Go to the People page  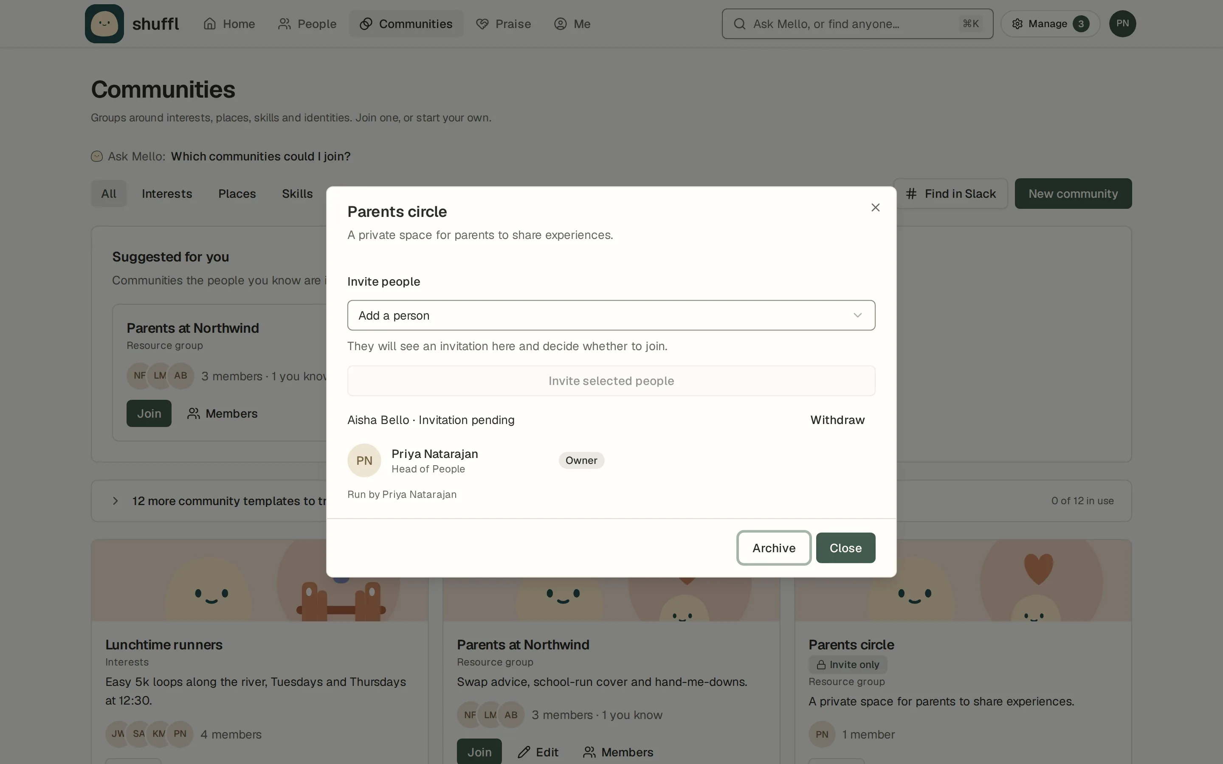coord(307,24)
